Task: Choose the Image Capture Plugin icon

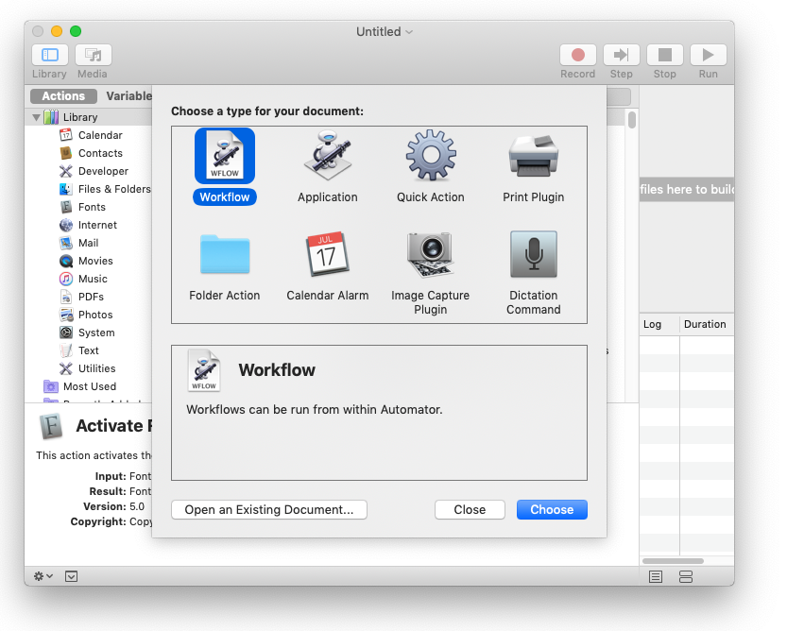Action: [x=430, y=254]
